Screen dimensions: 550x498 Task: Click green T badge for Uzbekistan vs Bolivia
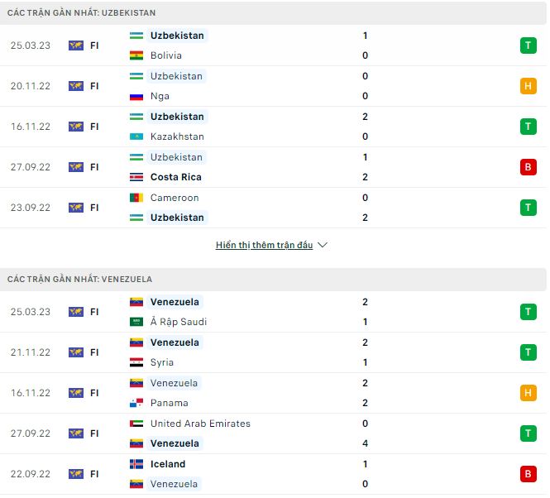pyautogui.click(x=528, y=45)
